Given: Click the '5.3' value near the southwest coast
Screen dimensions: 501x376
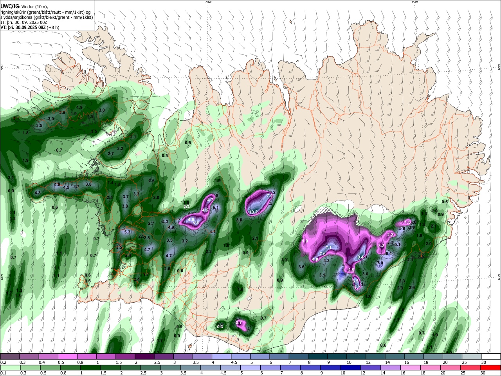Looking at the screenshot, I should pos(127,232).
